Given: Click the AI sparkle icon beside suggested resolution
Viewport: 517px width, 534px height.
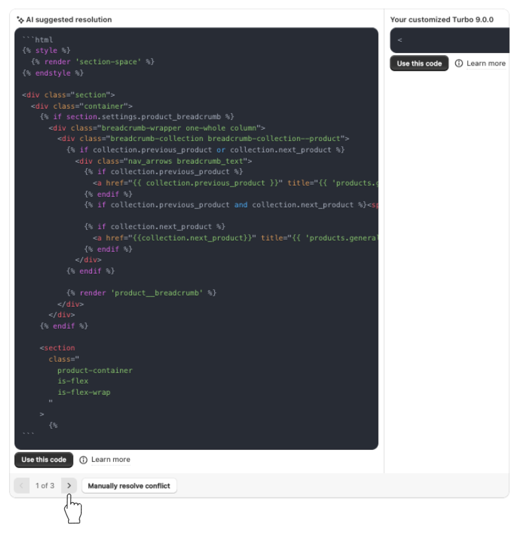Looking at the screenshot, I should pos(20,20).
